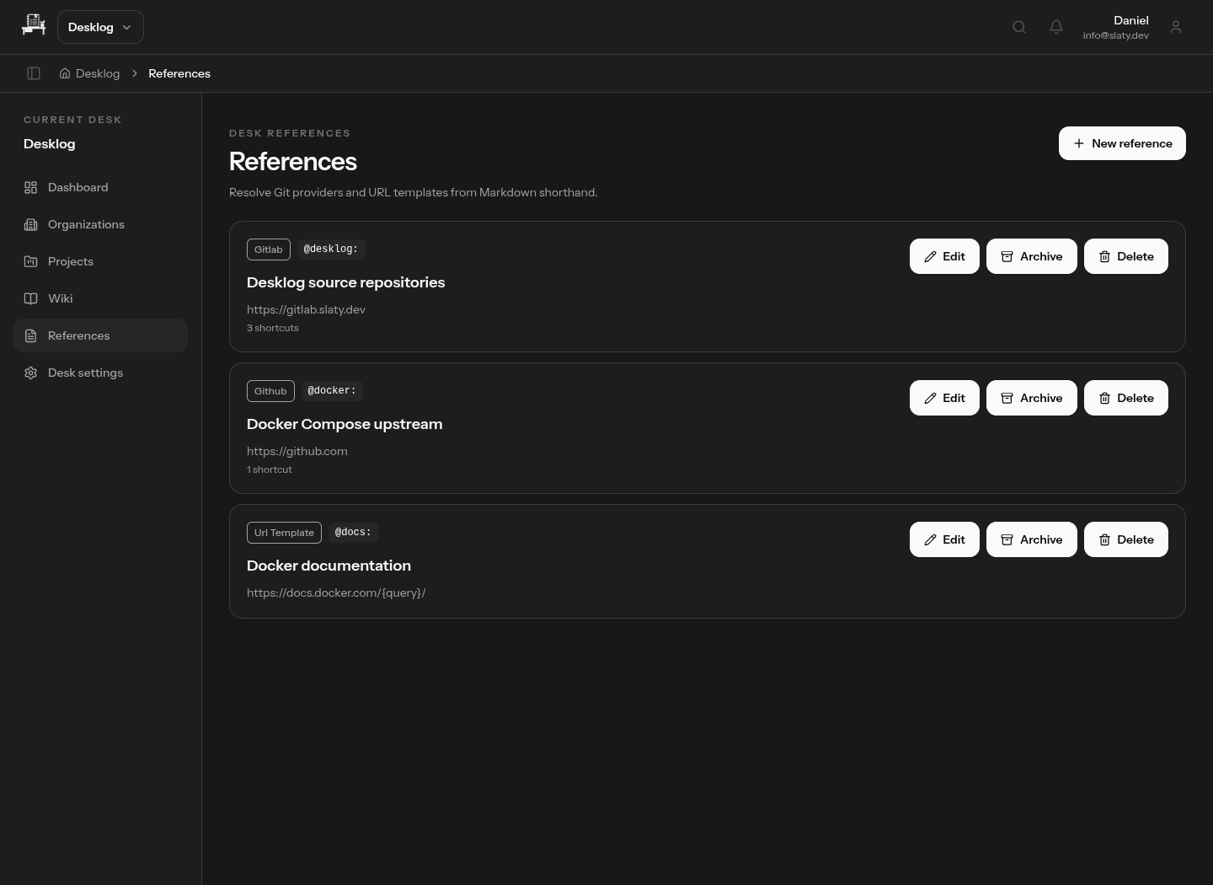1213x885 pixels.
Task: Go to Desklog home breadcrumb
Action: coord(89,73)
